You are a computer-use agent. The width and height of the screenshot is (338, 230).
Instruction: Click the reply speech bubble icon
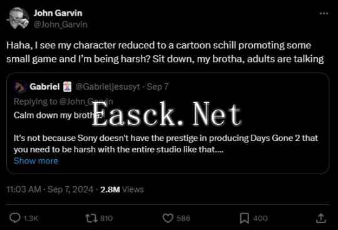[x=15, y=218]
